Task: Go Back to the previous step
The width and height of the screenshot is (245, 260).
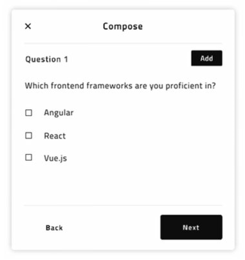Action: pos(54,228)
